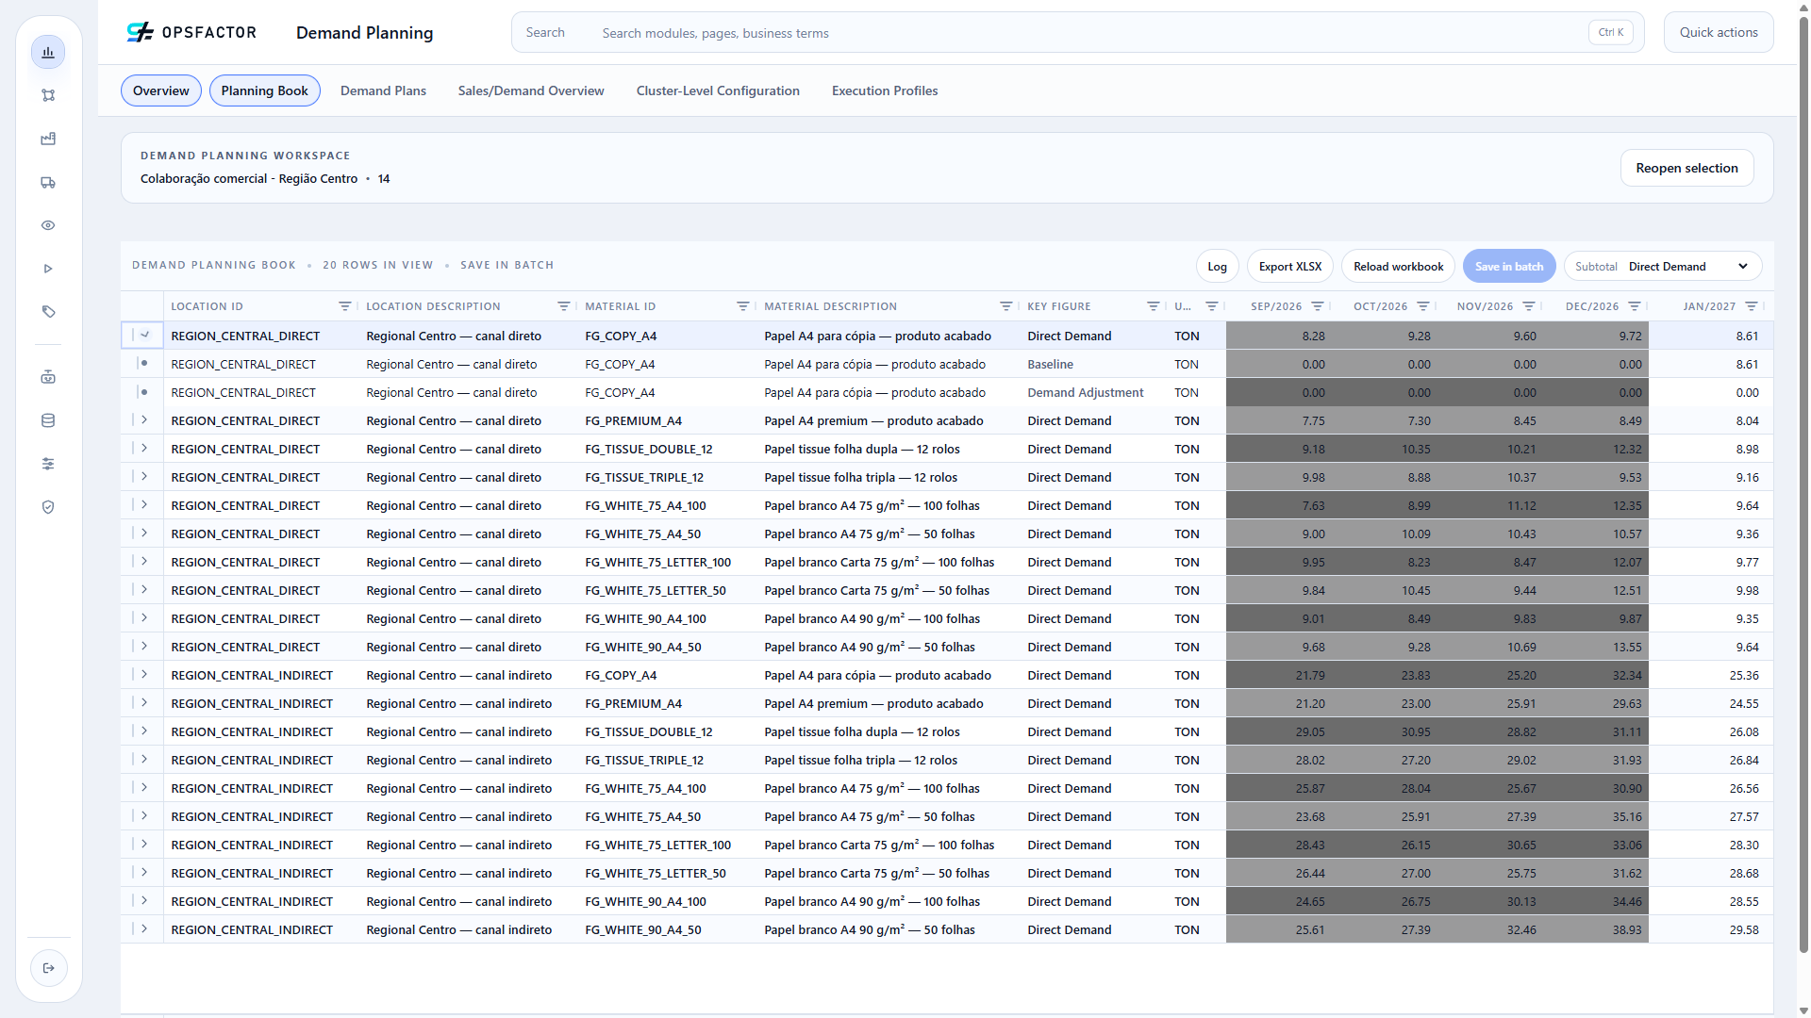The height and width of the screenshot is (1018, 1811).
Task: Expand the indirect FG_WHITE_75_LETTER_100 row
Action: click(x=144, y=844)
